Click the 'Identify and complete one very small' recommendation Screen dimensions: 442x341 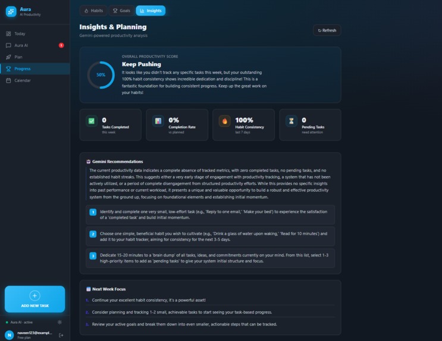point(210,215)
